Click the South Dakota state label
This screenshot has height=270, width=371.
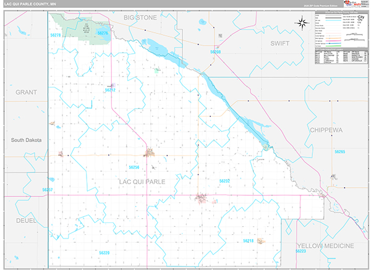point(26,140)
